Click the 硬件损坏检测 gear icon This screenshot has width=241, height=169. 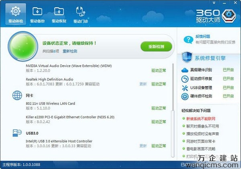pyautogui.click(x=185, y=97)
